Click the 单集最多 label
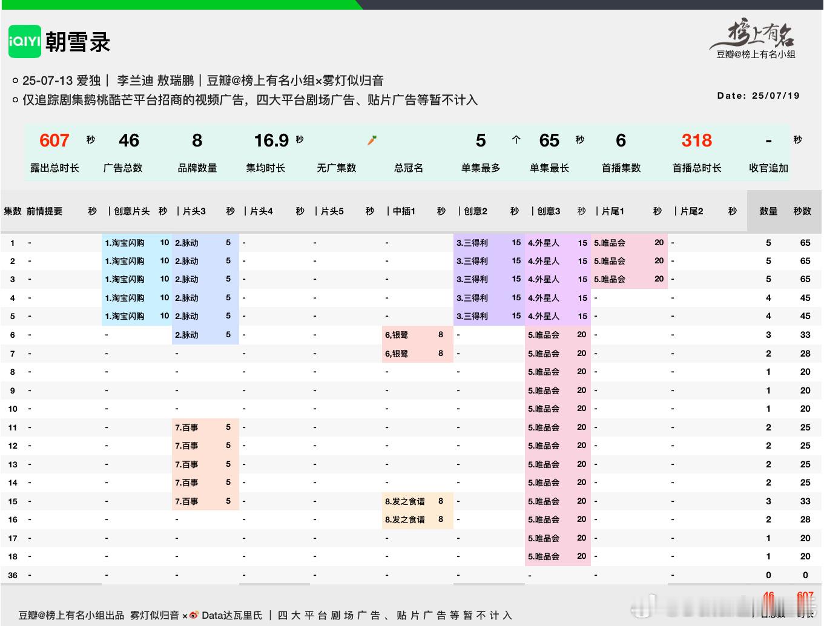 (481, 168)
